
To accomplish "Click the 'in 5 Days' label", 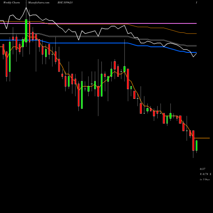I will (x=204, y=179).
